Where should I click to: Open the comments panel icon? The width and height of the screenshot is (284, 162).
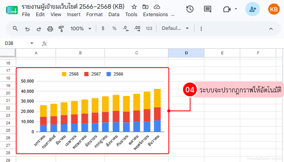(x=207, y=9)
